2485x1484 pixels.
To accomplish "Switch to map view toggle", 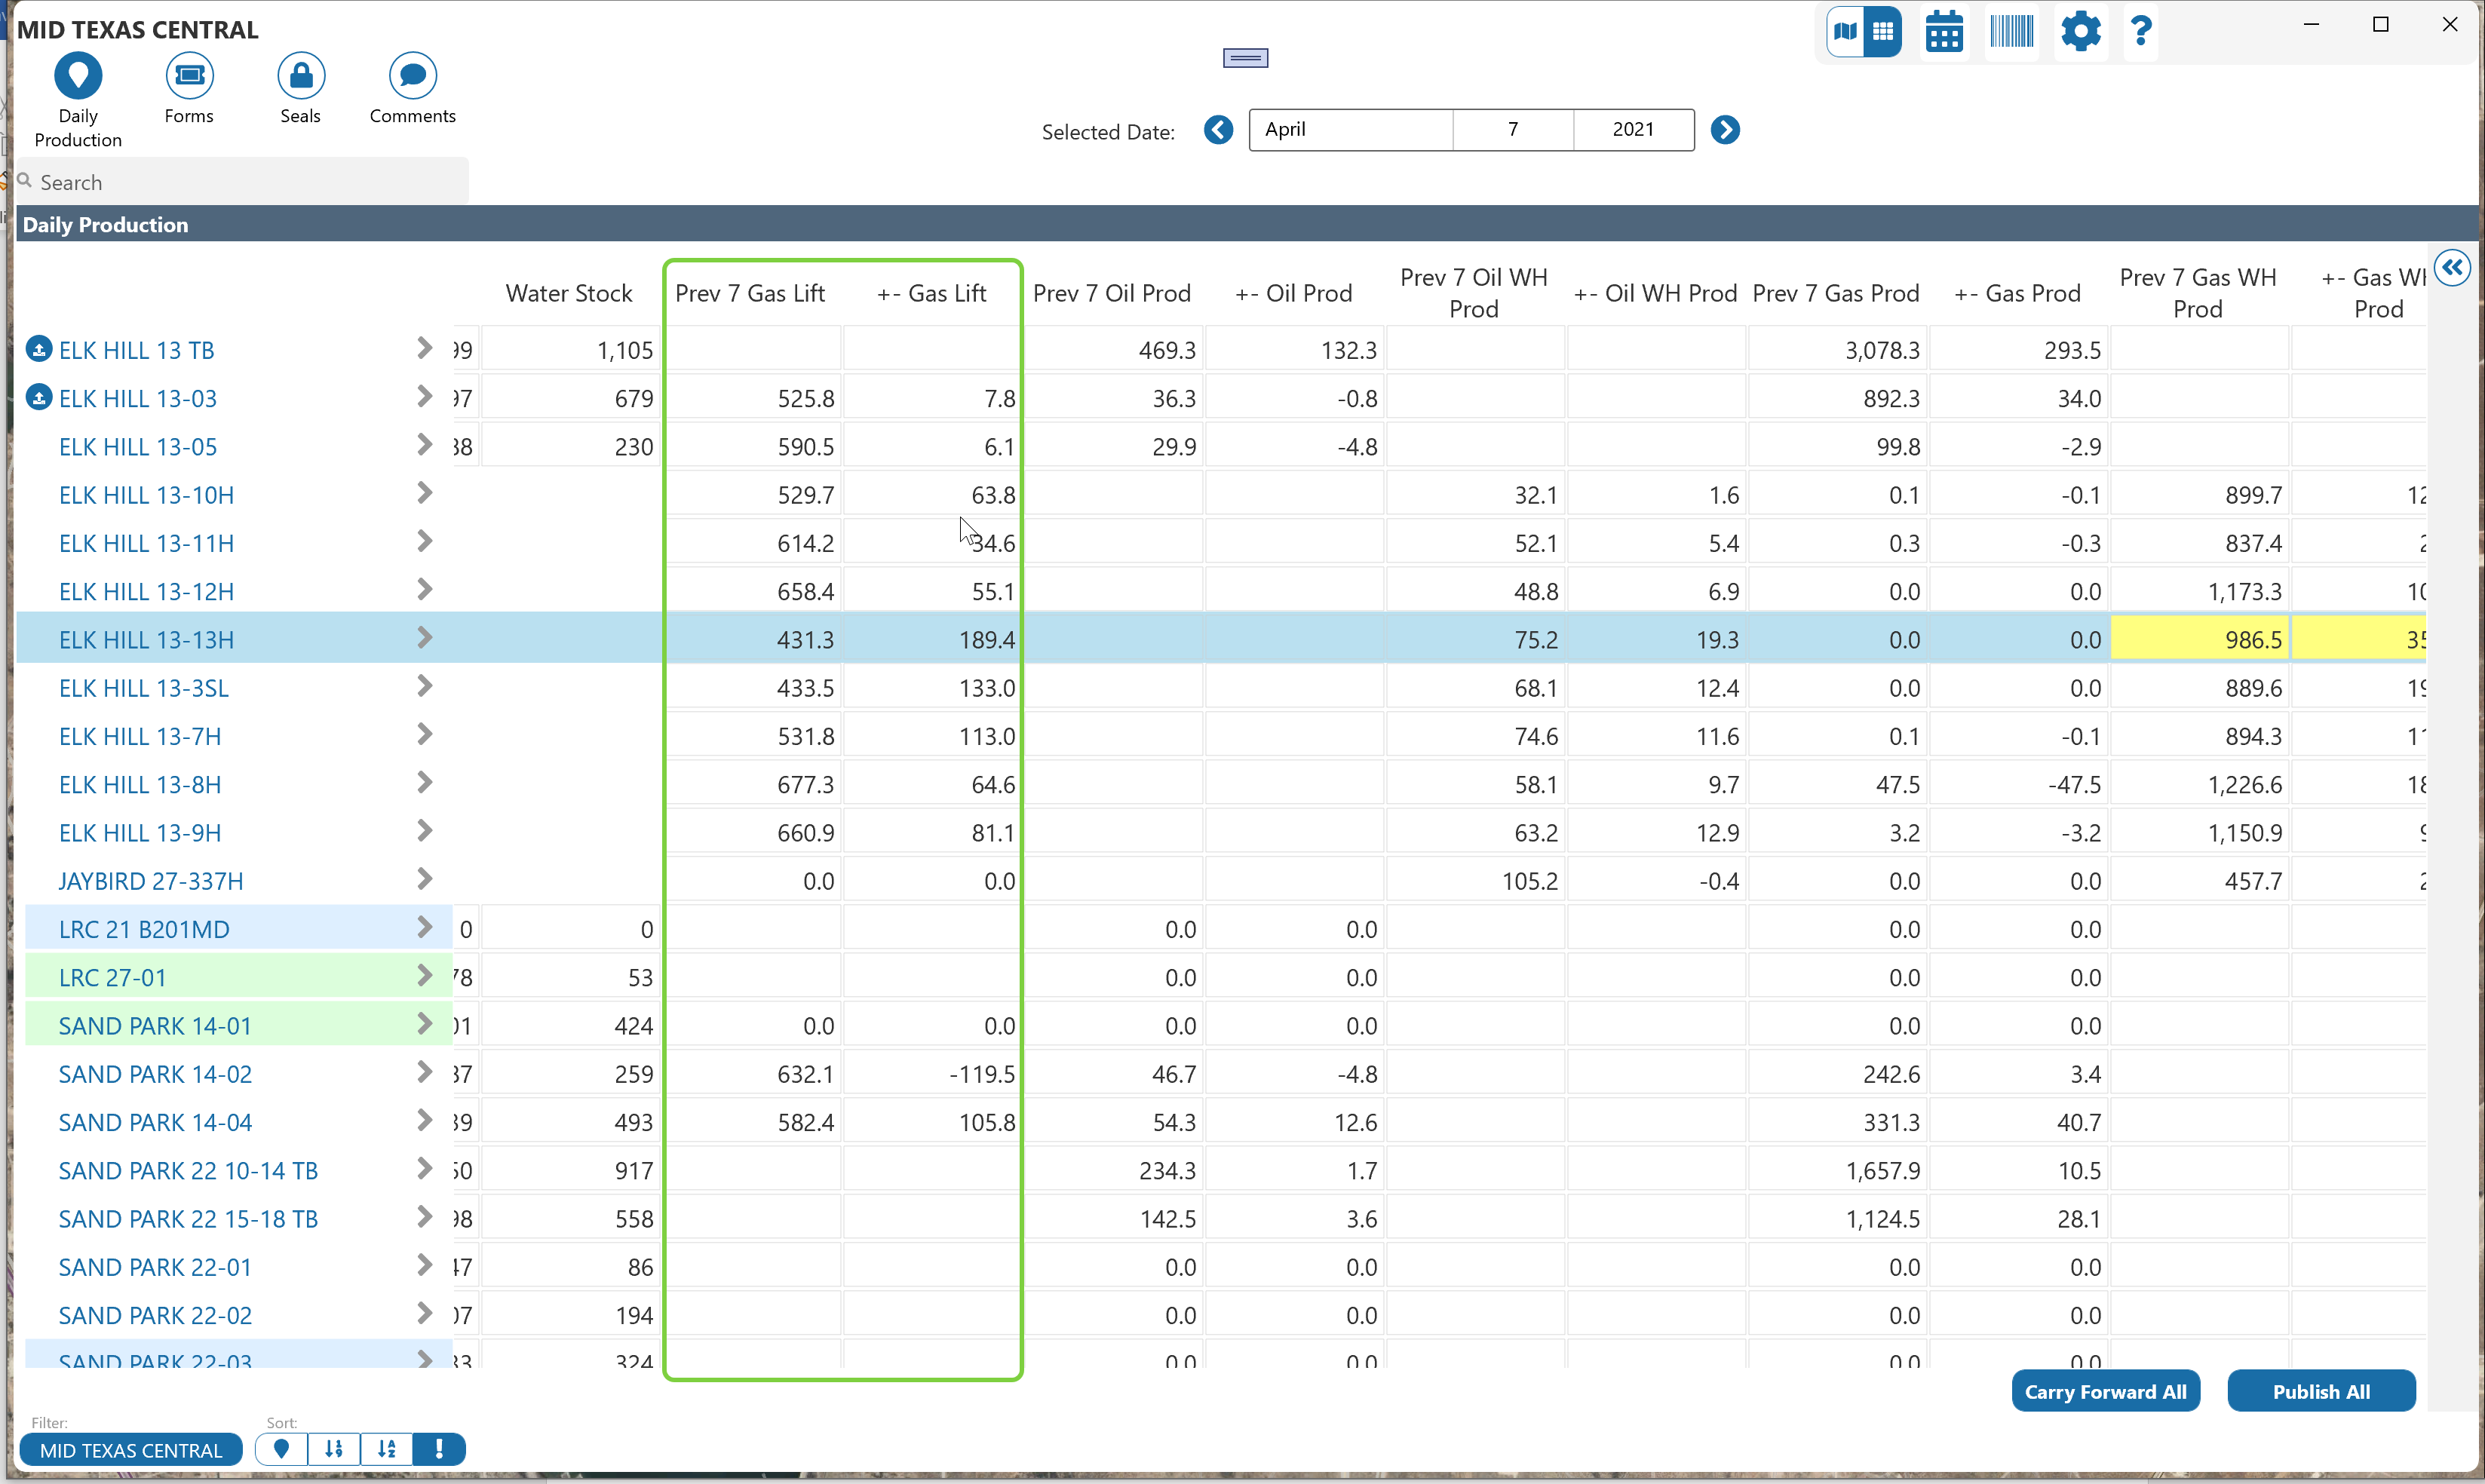I will click(1846, 32).
